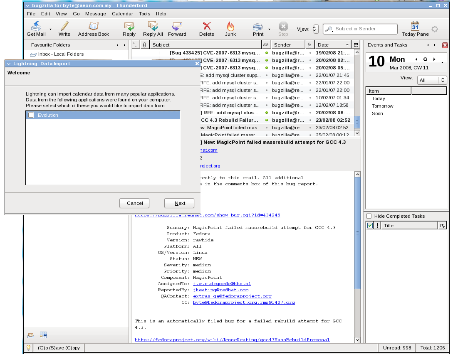Sort message list by Sender column
The width and height of the screenshot is (453, 359).
[288, 45]
